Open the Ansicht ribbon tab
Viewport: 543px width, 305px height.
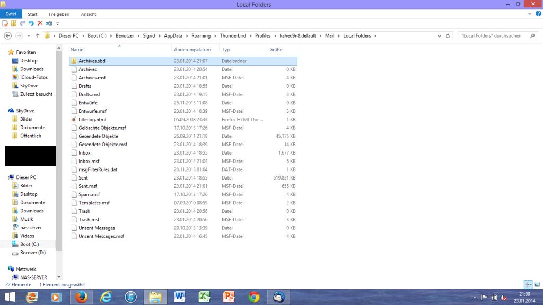(x=89, y=14)
